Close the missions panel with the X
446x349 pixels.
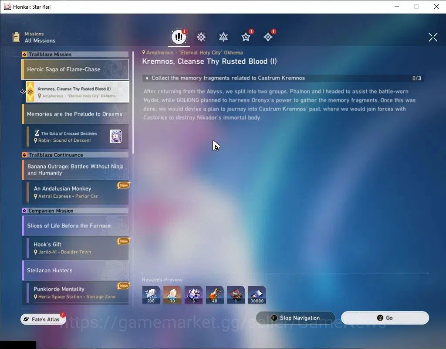pos(433,37)
